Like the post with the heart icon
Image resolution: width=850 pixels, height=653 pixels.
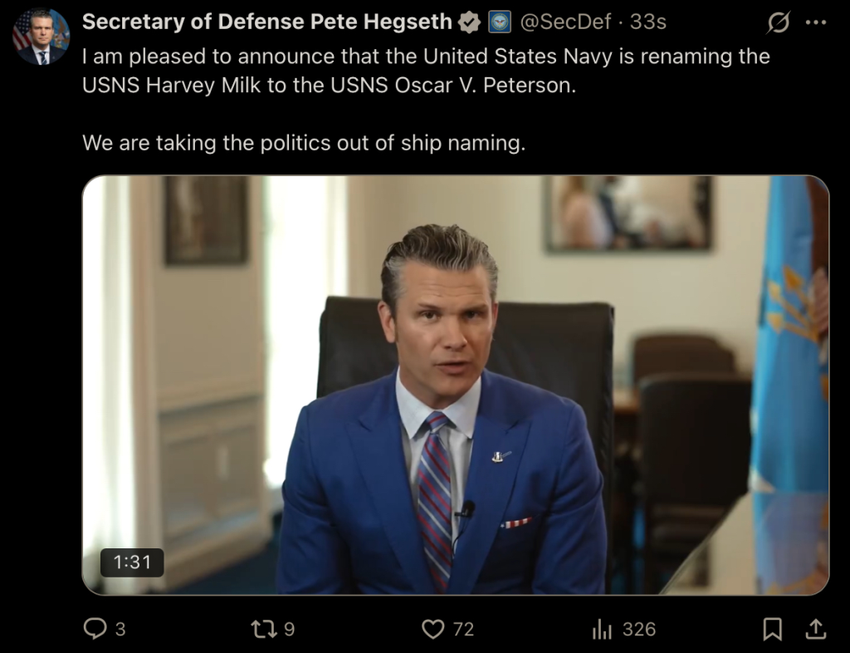point(433,629)
